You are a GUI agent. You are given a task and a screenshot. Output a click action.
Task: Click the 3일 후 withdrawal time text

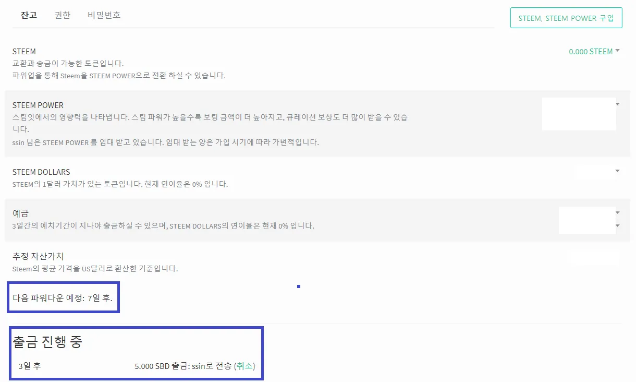click(x=29, y=366)
